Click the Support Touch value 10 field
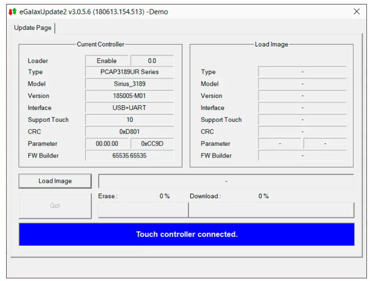 click(129, 119)
